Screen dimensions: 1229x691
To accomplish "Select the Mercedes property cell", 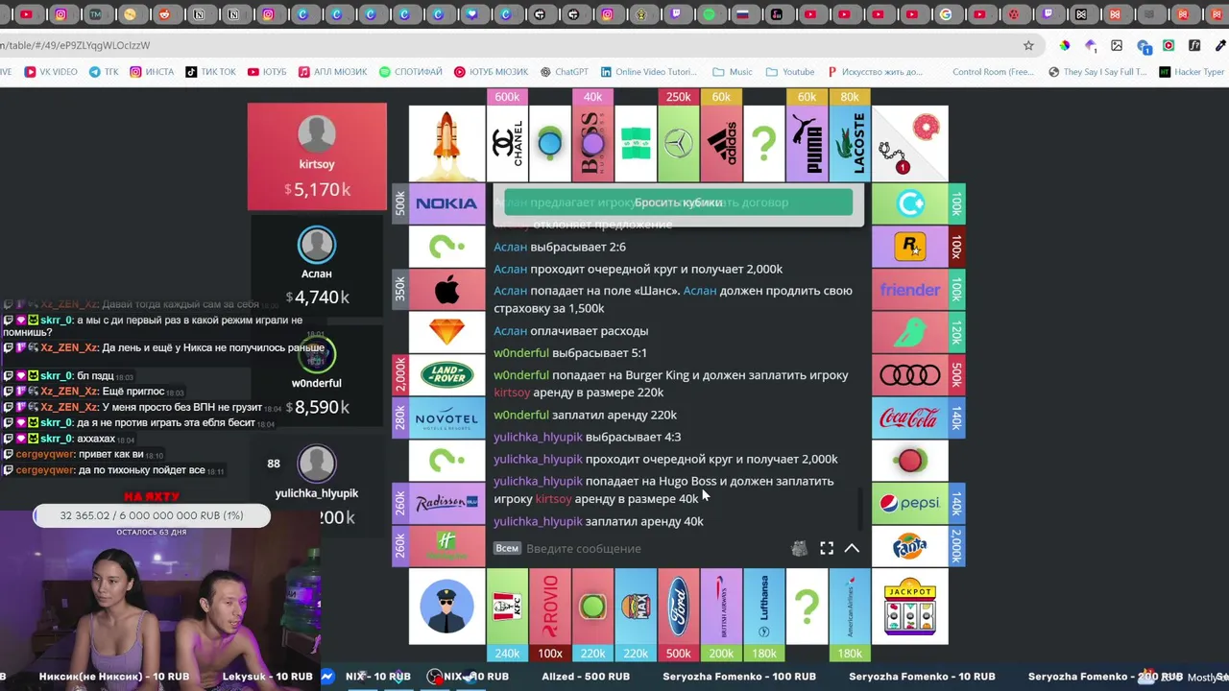I will [678, 143].
